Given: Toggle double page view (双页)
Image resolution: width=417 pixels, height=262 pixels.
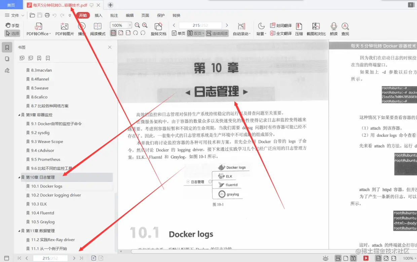Looking at the screenshot, I should 195,33.
